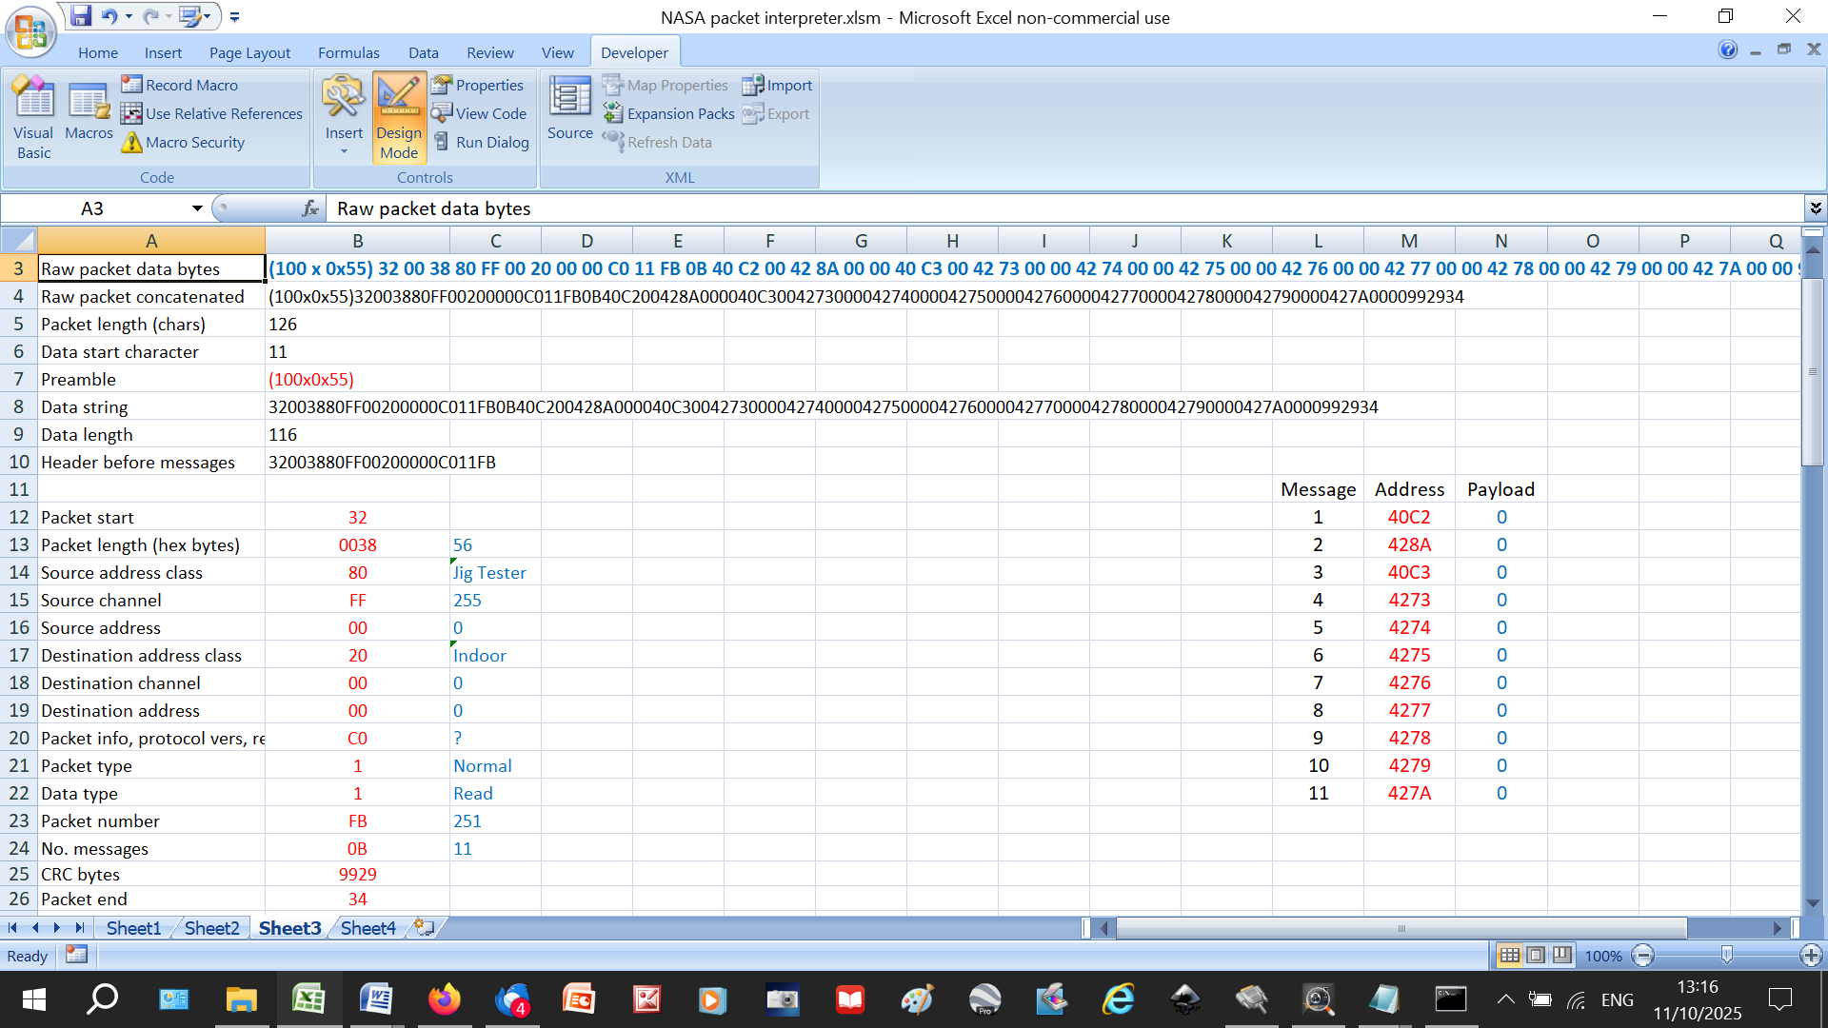Open Firefox from the taskbar

(444, 999)
